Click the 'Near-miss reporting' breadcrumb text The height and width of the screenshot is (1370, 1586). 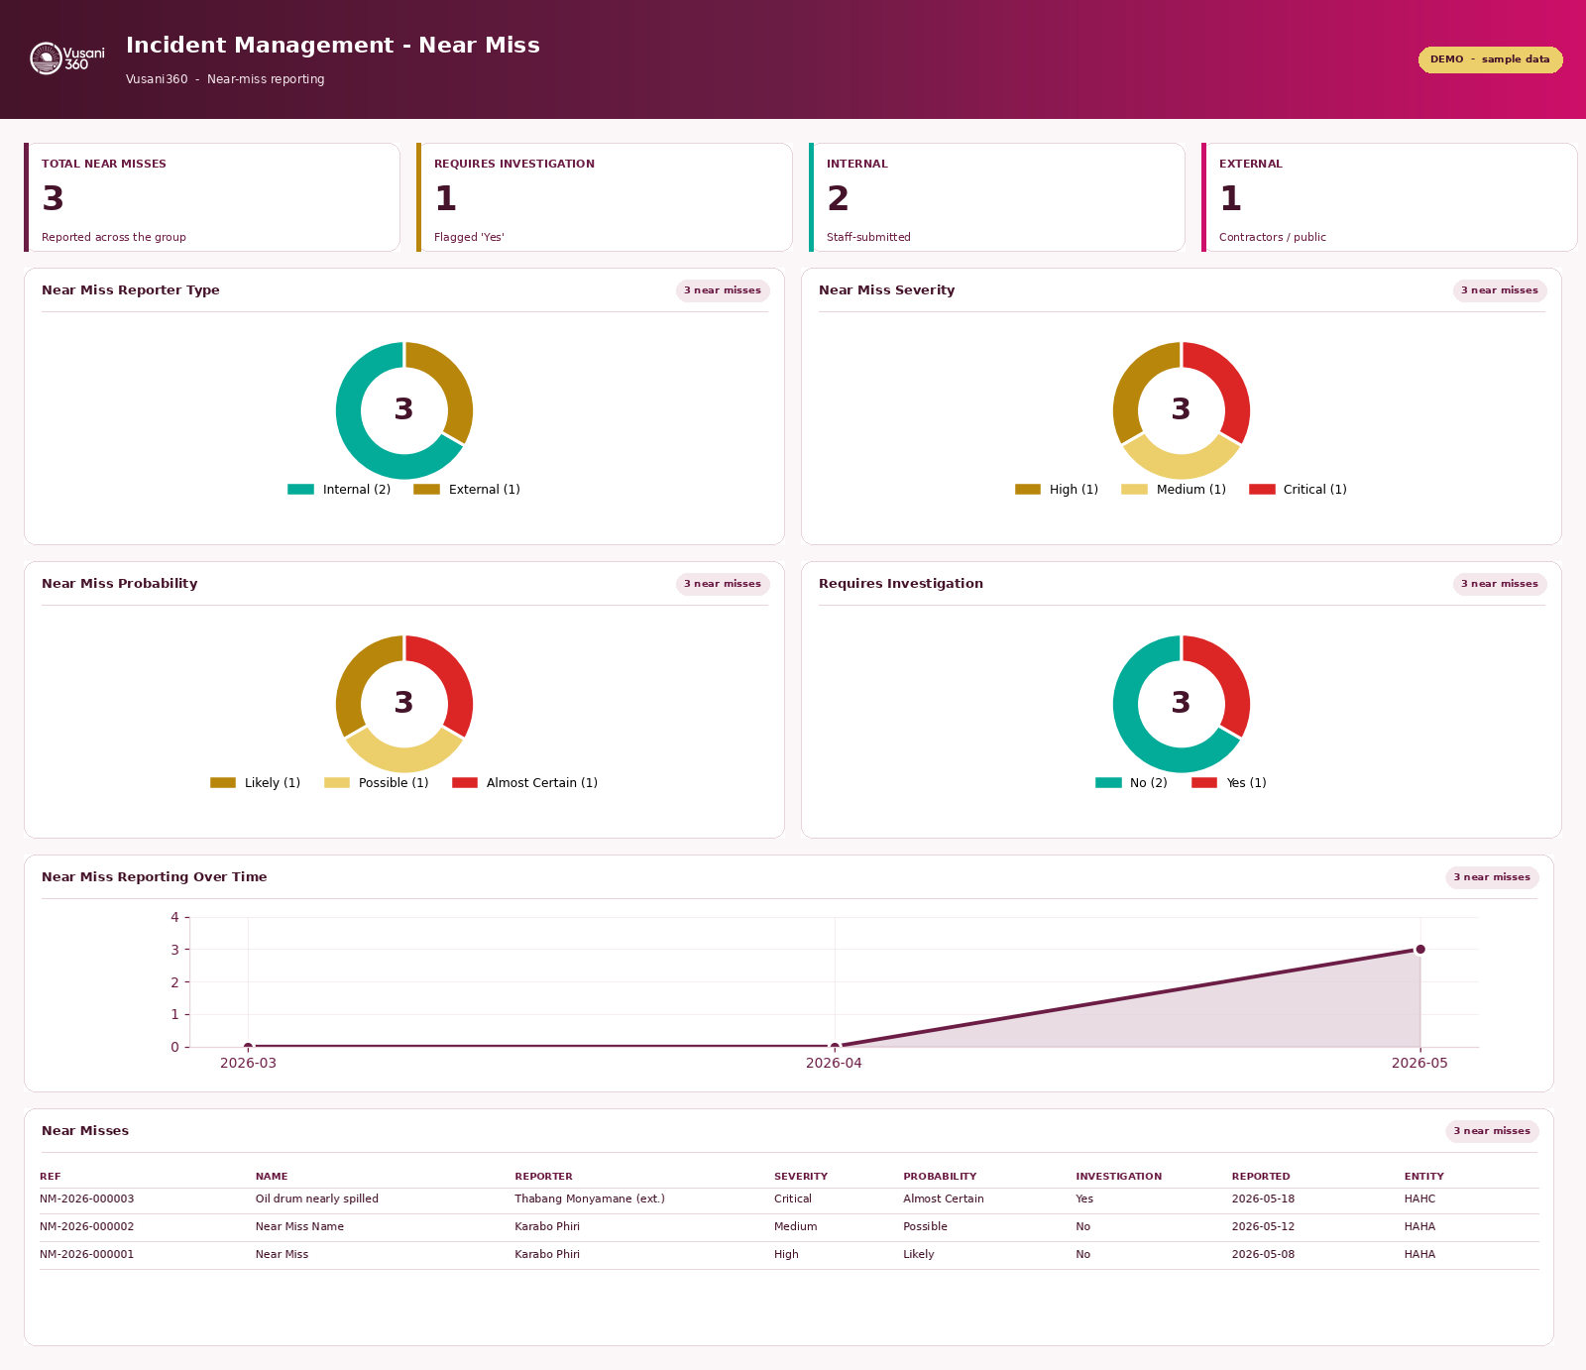click(266, 79)
